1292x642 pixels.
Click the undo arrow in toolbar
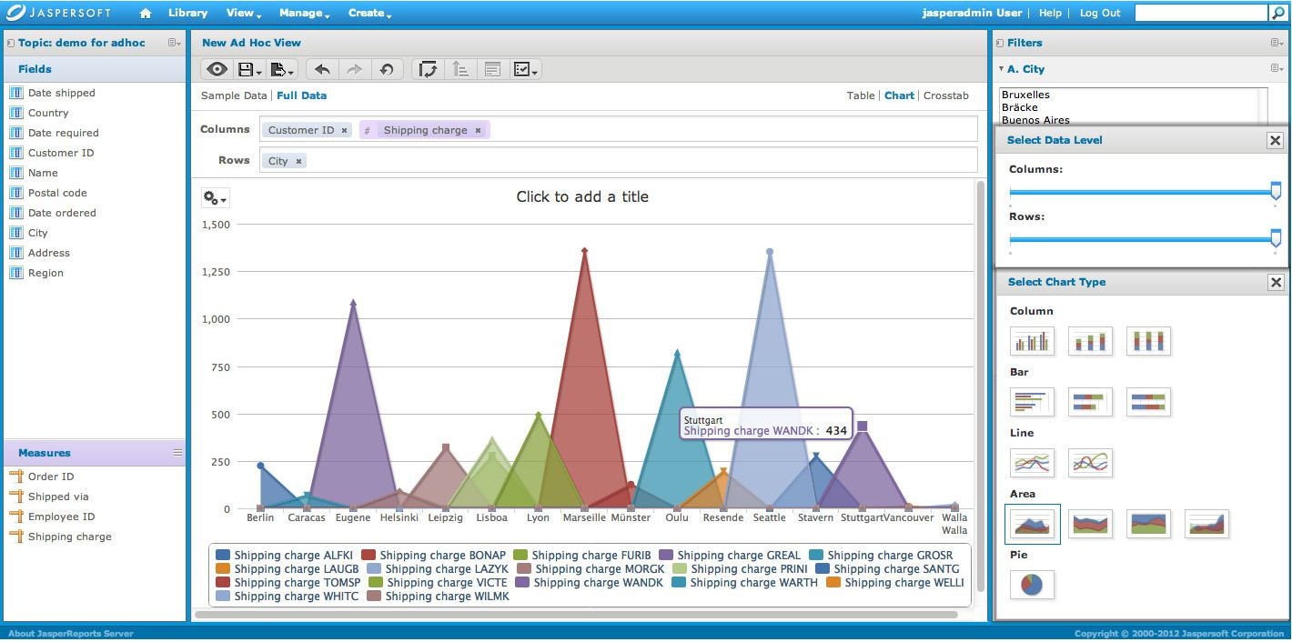322,69
